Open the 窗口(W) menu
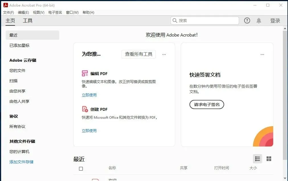This screenshot has width=288, height=181. click(72, 12)
